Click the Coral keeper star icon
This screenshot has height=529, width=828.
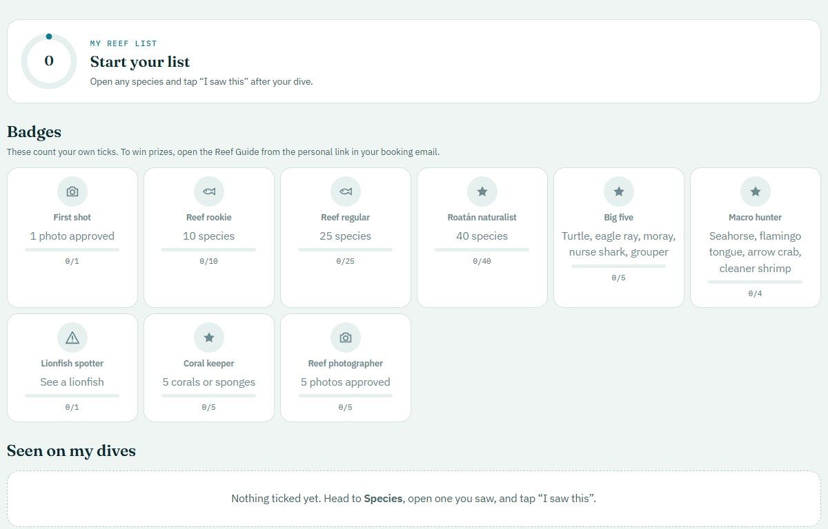point(209,338)
